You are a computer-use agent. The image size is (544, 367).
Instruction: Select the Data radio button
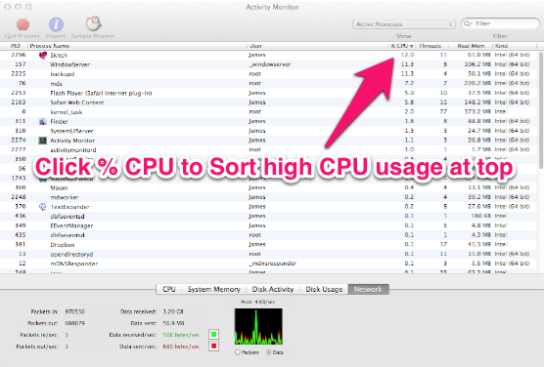[268, 352]
